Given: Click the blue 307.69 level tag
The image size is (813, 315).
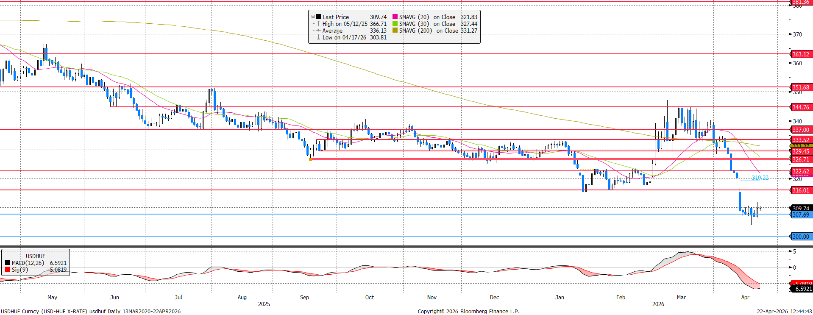Looking at the screenshot, I should pos(801,215).
